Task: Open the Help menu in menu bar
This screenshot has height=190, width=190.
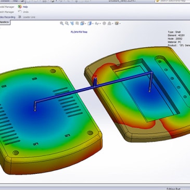Action: click(15, 1)
